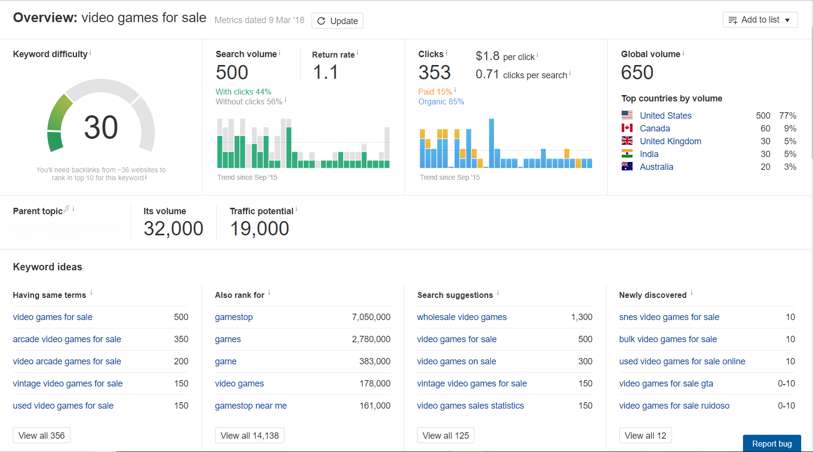Image resolution: width=813 pixels, height=452 pixels.
Task: Click the info icon beside Keyword difficulty
Action: pos(90,53)
